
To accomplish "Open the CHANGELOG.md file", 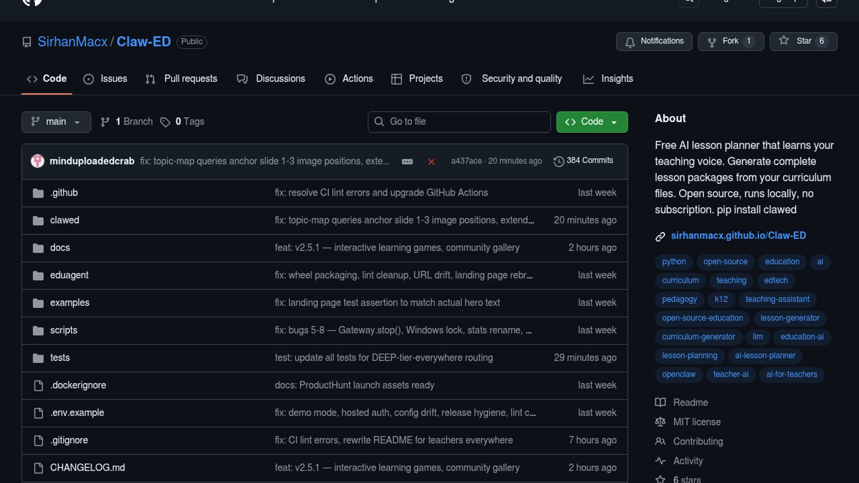I will (x=87, y=467).
